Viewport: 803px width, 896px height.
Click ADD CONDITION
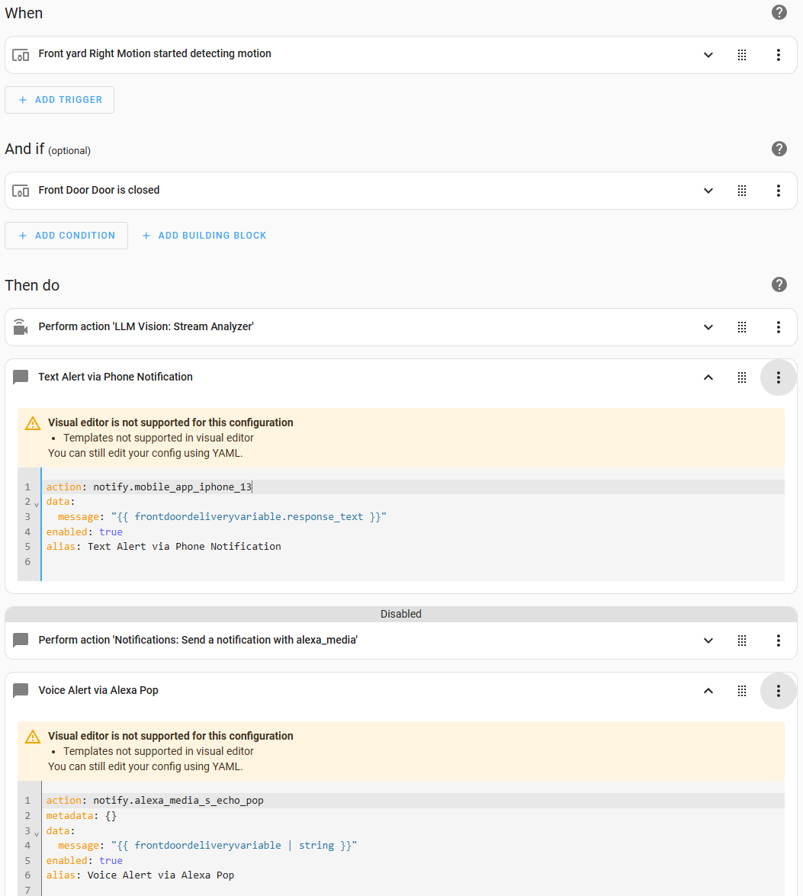[66, 235]
